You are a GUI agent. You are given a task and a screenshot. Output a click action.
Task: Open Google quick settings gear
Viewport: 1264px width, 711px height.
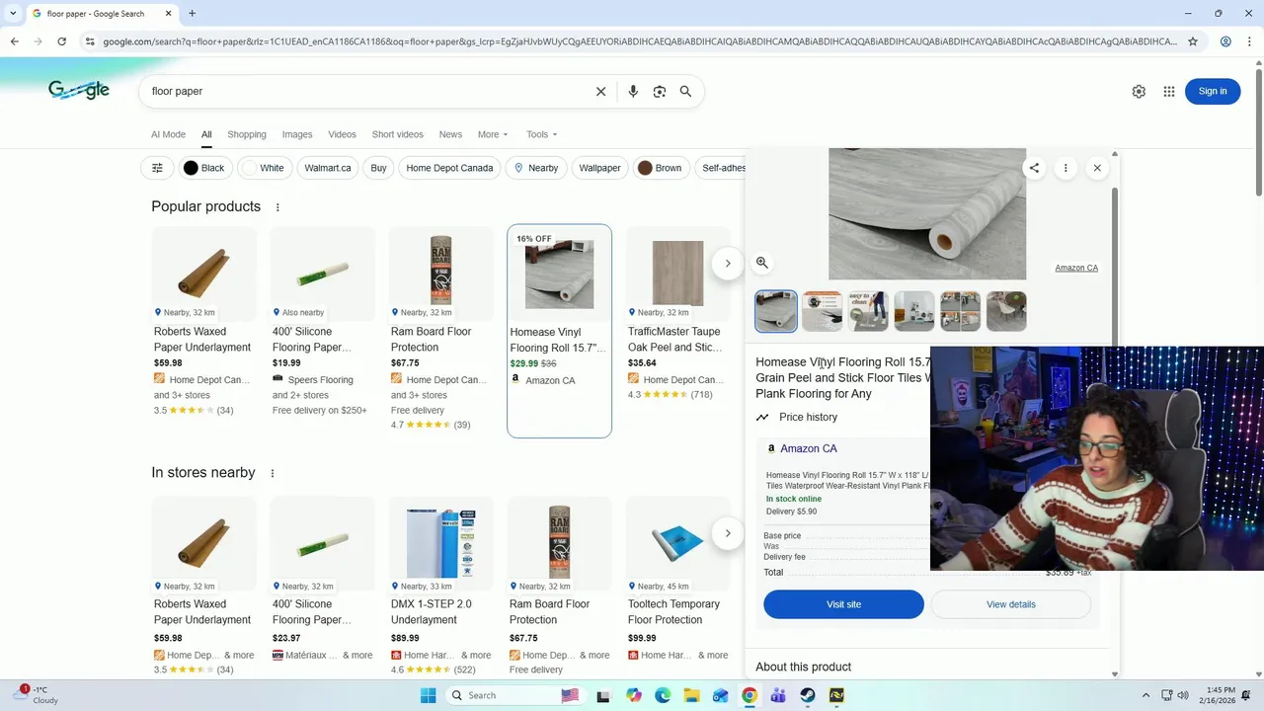pos(1139,91)
